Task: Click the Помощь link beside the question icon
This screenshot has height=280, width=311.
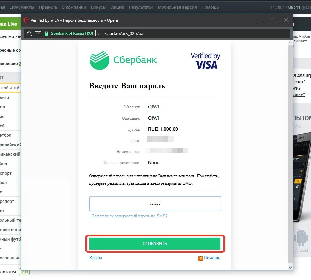Action: [212, 258]
